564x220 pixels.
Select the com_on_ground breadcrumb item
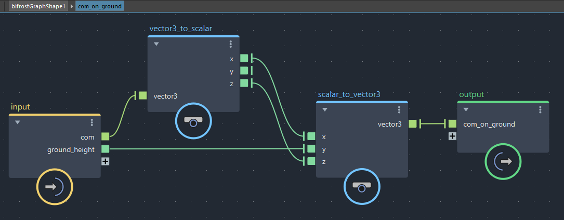coord(99,6)
